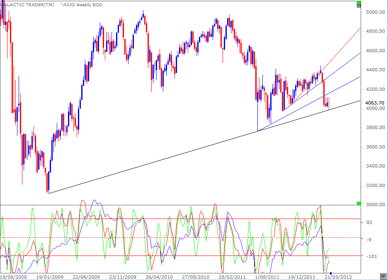Click the 26/04/2010 date label

click(x=159, y=277)
